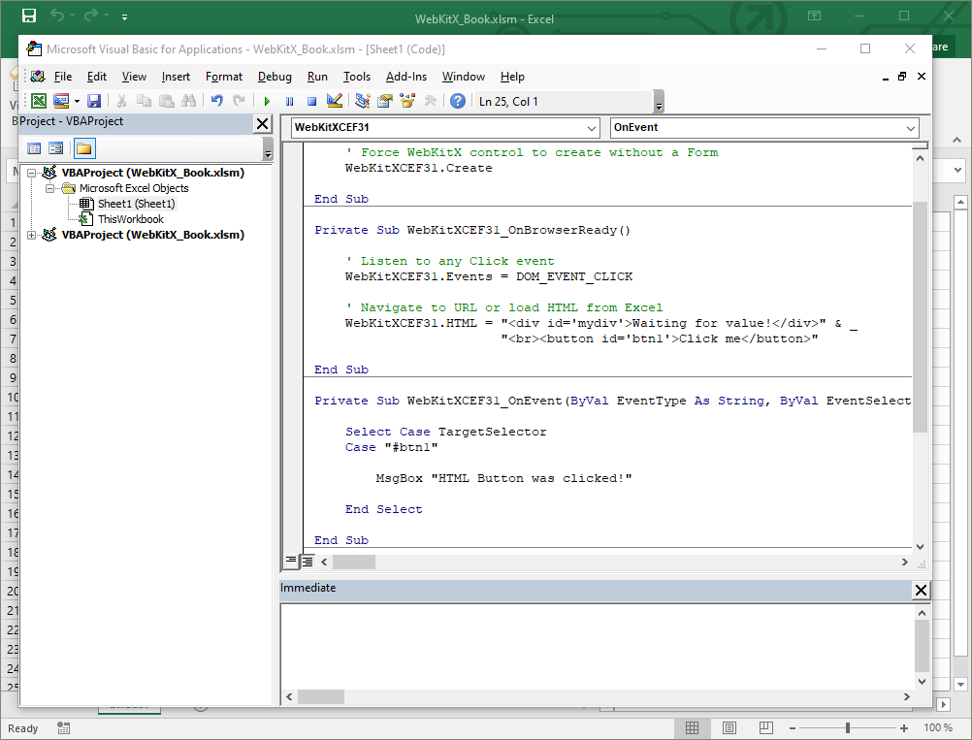Select ThisWorkbook in the project tree
Screen dimensions: 972x740
(131, 219)
